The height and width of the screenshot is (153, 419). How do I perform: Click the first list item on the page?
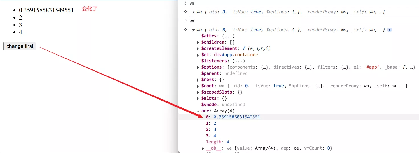point(46,10)
